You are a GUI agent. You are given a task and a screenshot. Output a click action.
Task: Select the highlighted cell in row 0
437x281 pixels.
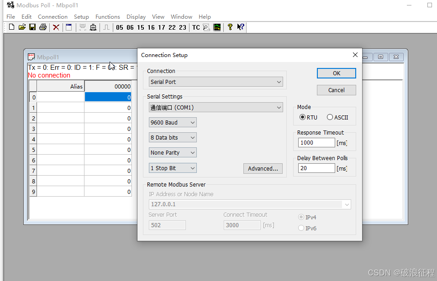[108, 97]
